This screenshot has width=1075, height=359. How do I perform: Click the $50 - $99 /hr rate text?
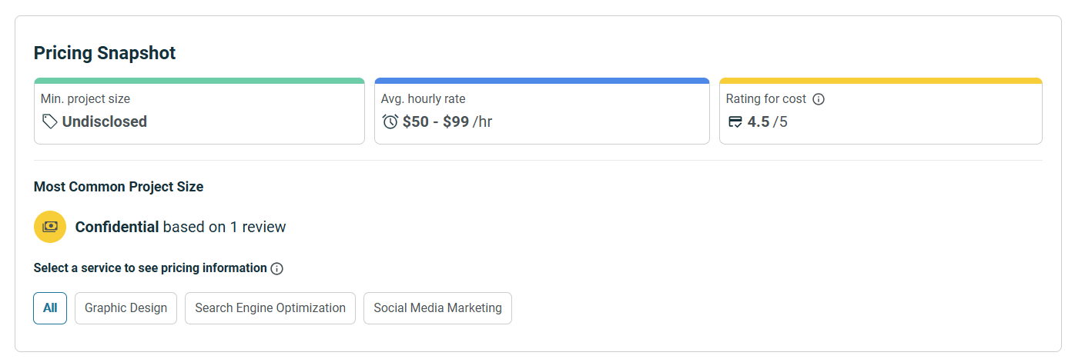(447, 121)
